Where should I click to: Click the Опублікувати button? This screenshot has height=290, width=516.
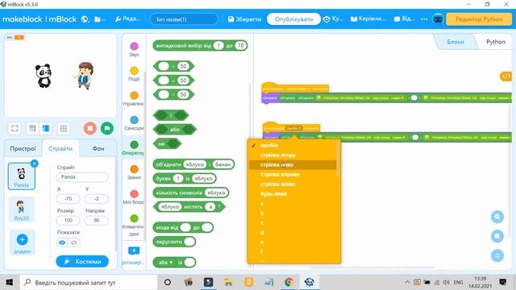coord(293,19)
